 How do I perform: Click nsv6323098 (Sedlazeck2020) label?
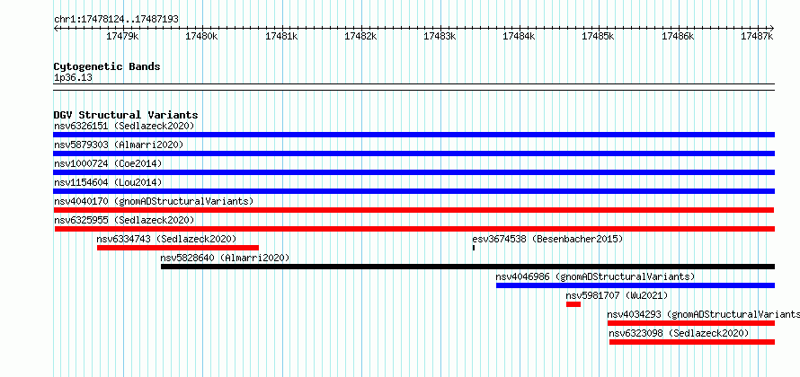click(x=679, y=333)
